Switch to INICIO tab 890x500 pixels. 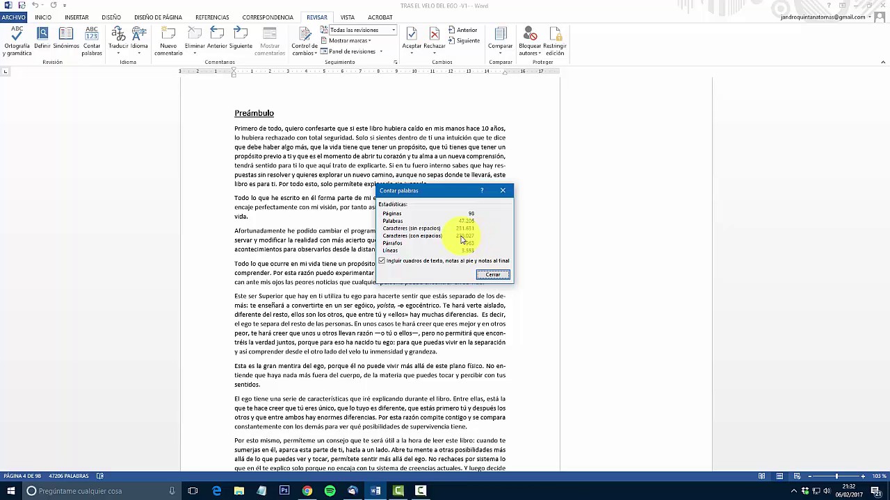click(43, 17)
